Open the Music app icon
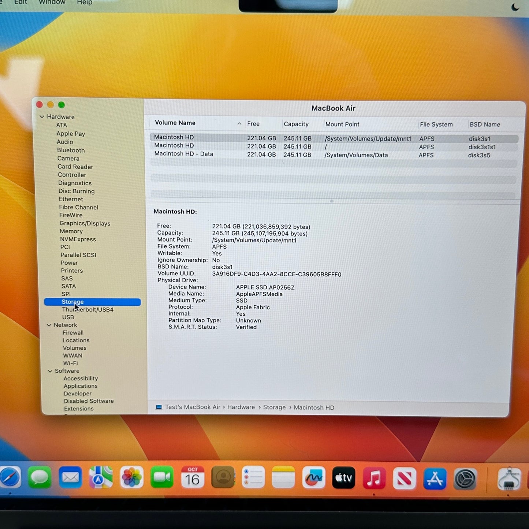The image size is (529, 529). click(x=374, y=478)
